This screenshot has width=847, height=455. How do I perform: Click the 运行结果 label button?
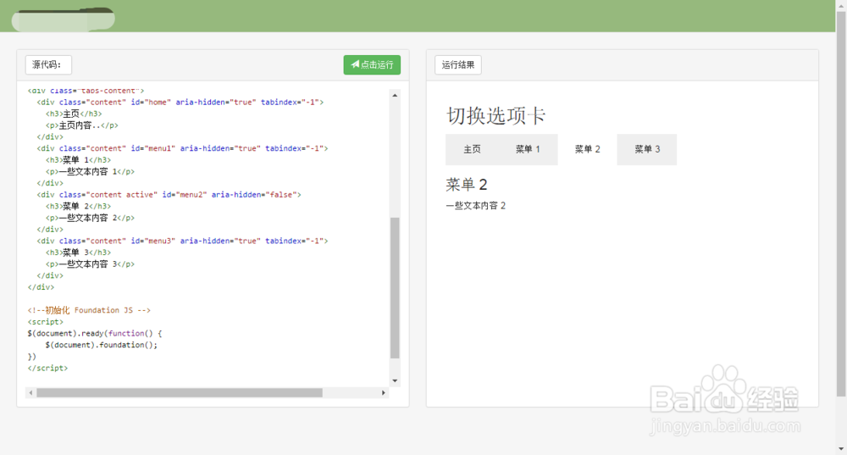click(x=458, y=65)
